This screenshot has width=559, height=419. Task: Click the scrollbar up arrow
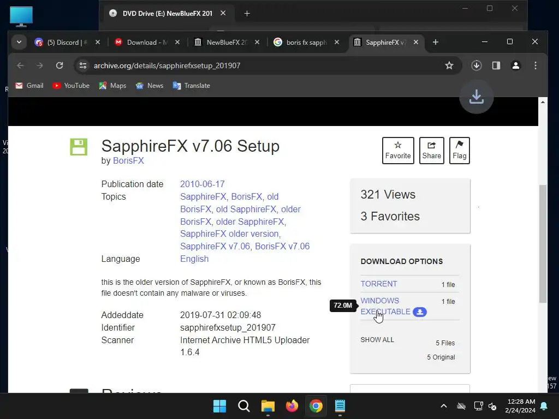tap(543, 102)
